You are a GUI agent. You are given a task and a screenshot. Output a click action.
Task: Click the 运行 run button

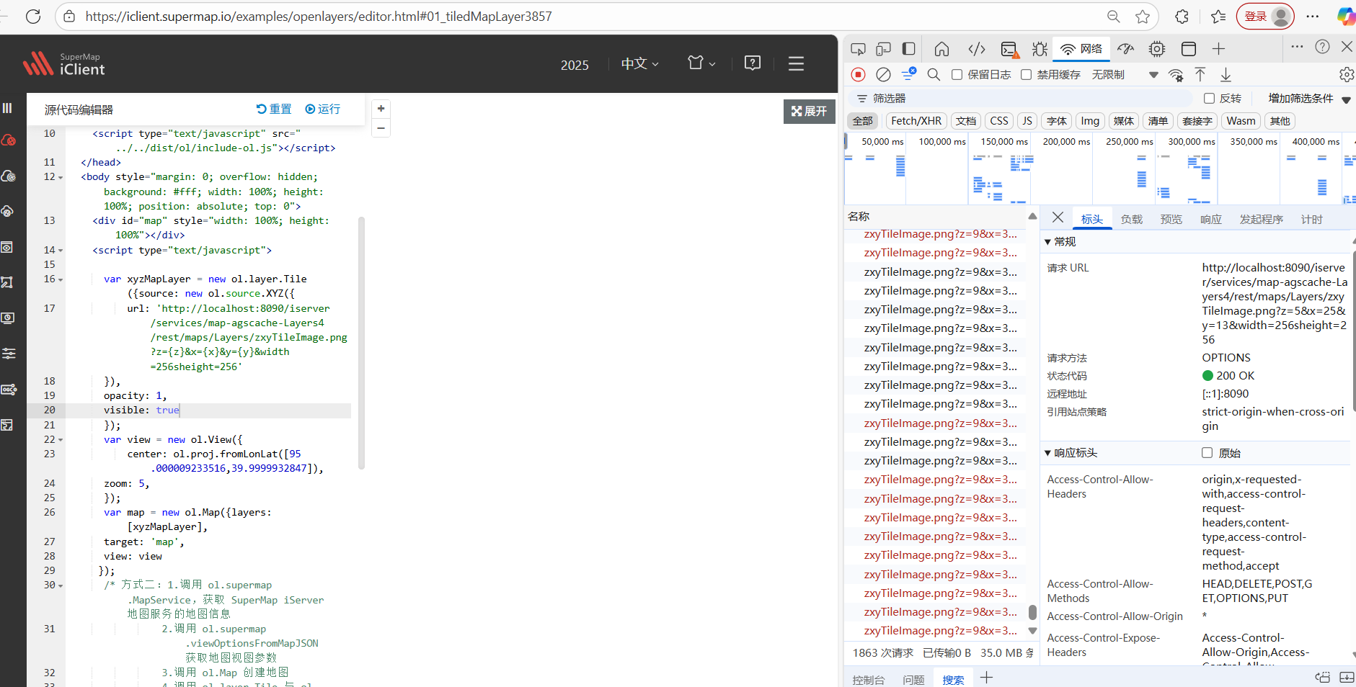click(323, 109)
